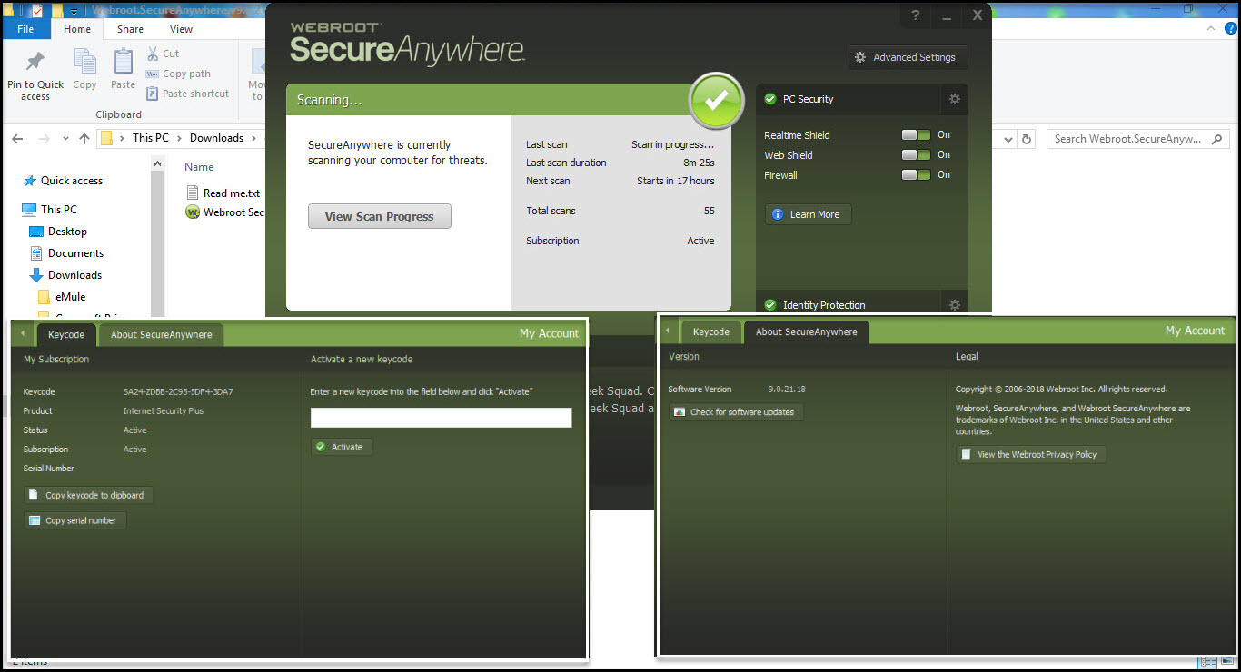
Task: Select Desktop in navigation pane
Action: (58, 232)
